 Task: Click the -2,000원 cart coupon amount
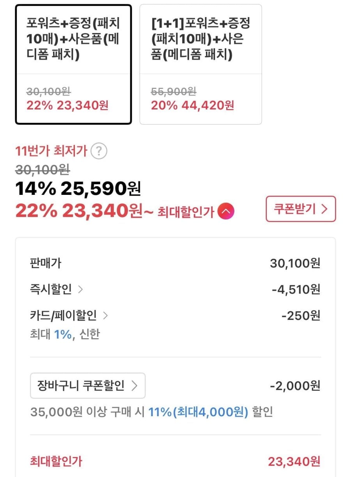click(x=295, y=386)
